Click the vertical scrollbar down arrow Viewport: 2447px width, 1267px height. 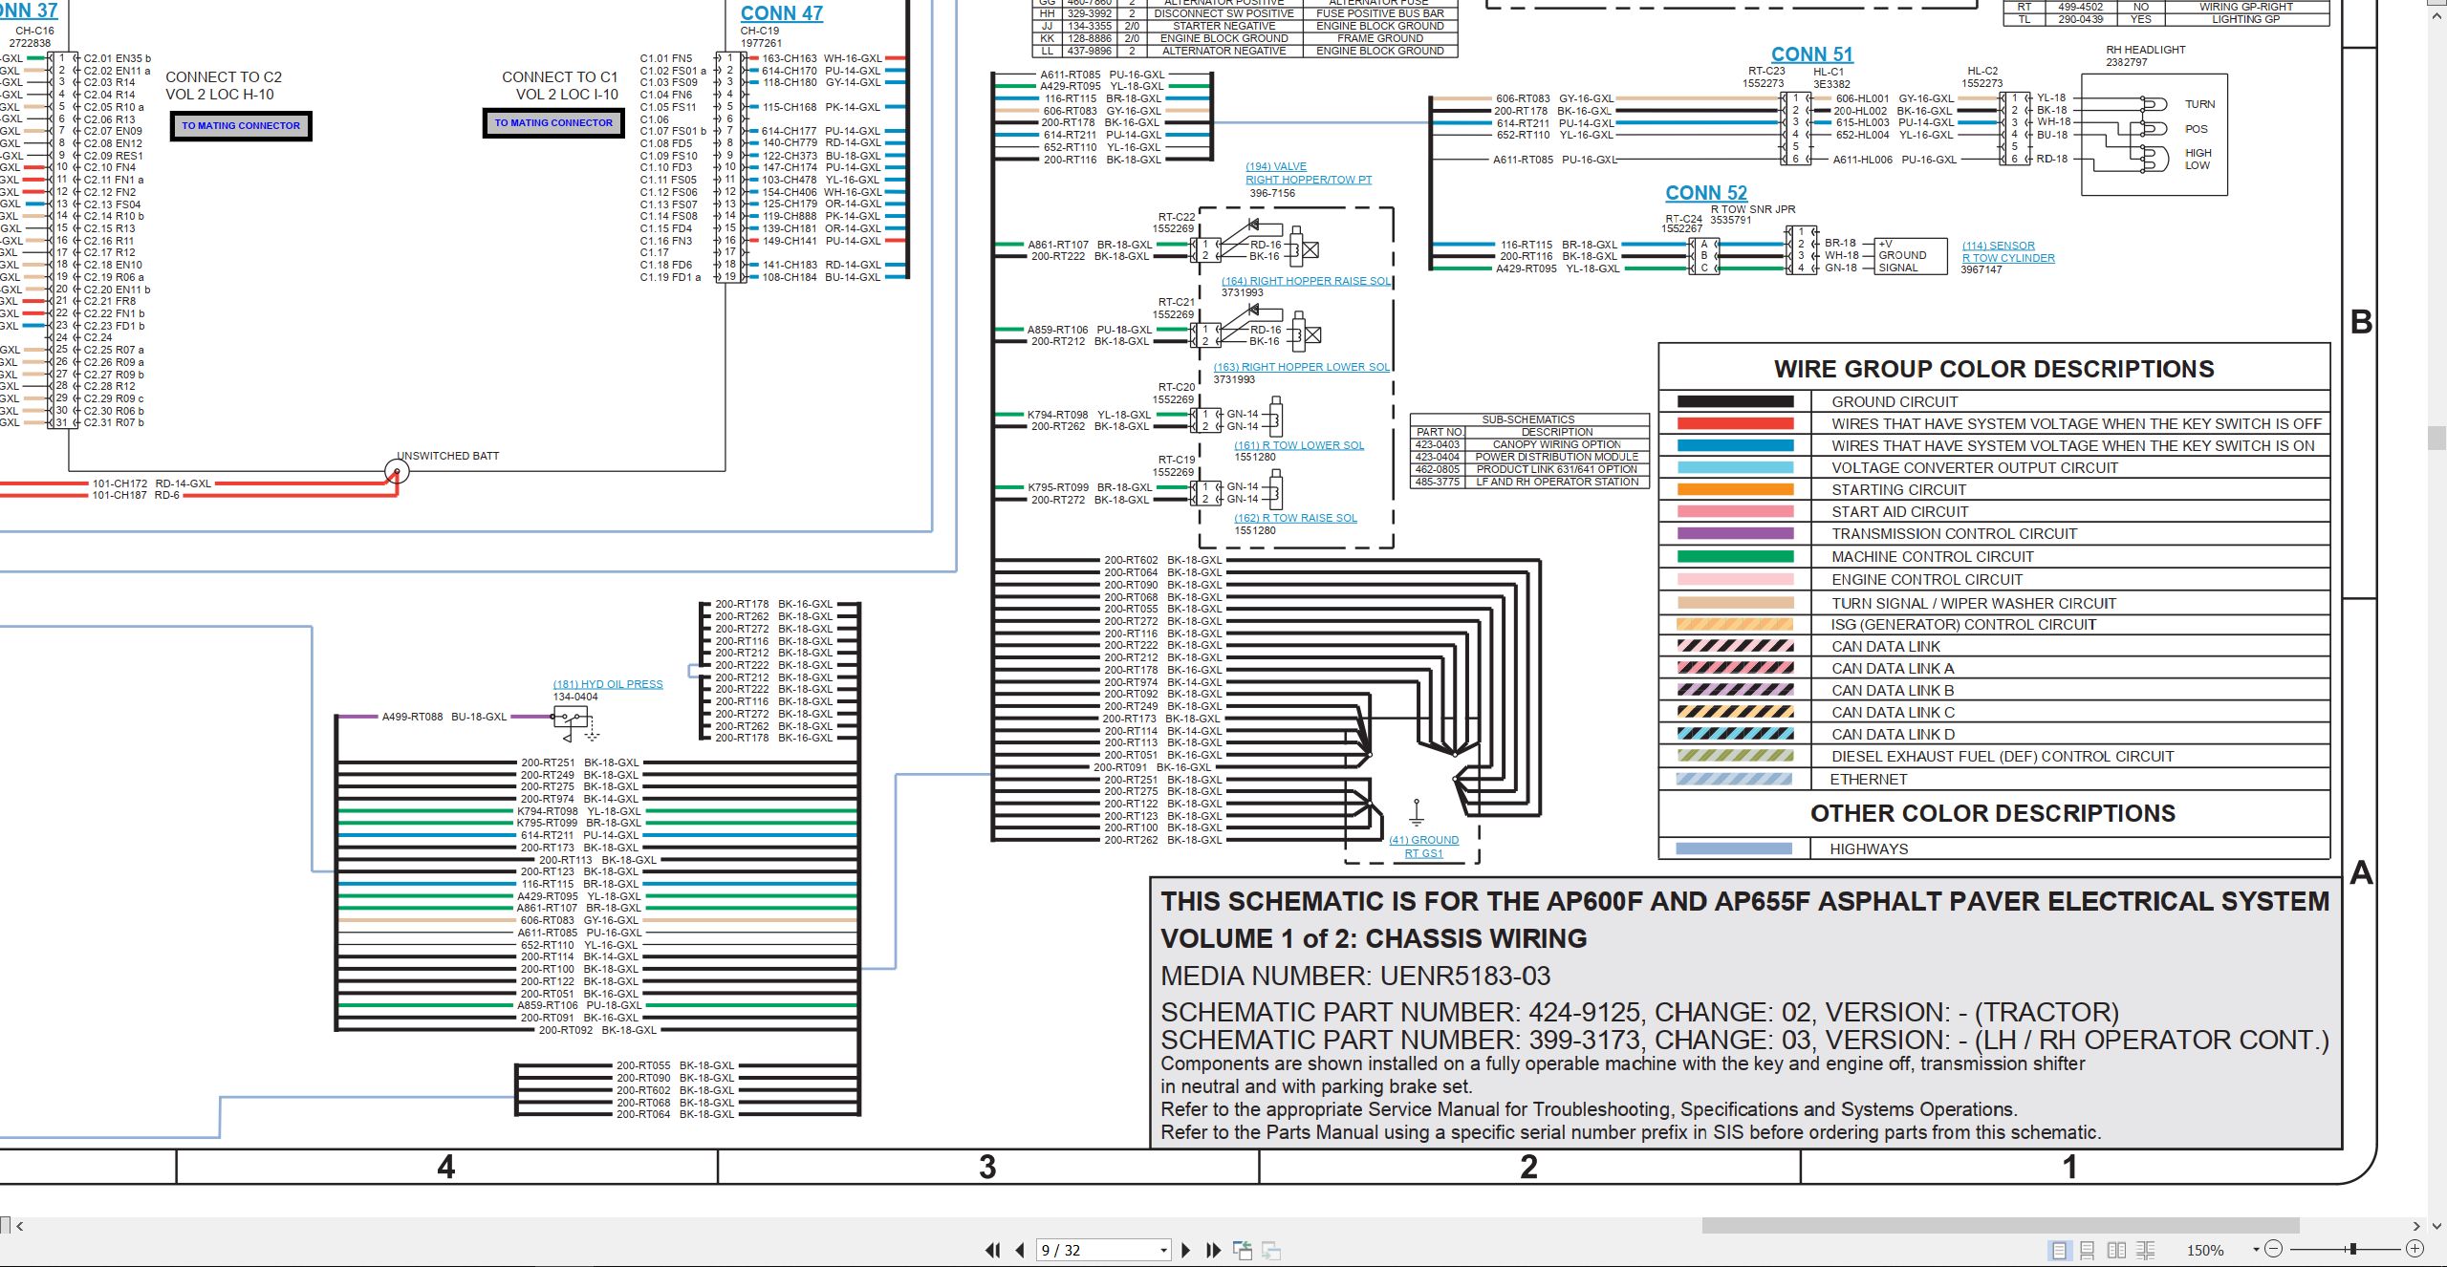2437,1226
